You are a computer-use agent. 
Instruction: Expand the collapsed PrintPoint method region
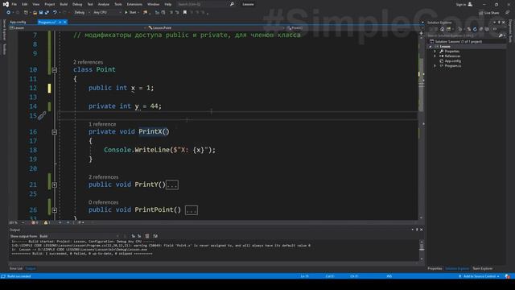tap(55, 210)
